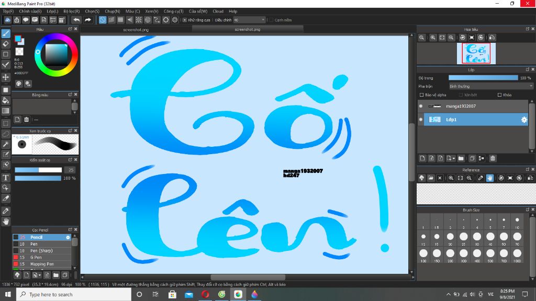Expand the add layer dropdown arrow

click(454, 158)
